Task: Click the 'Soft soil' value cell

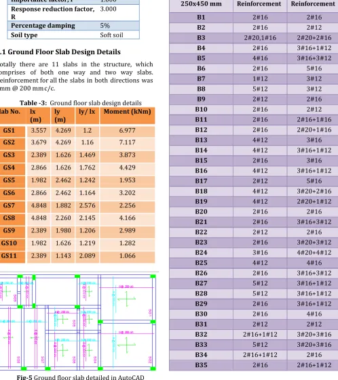Action: point(111,35)
